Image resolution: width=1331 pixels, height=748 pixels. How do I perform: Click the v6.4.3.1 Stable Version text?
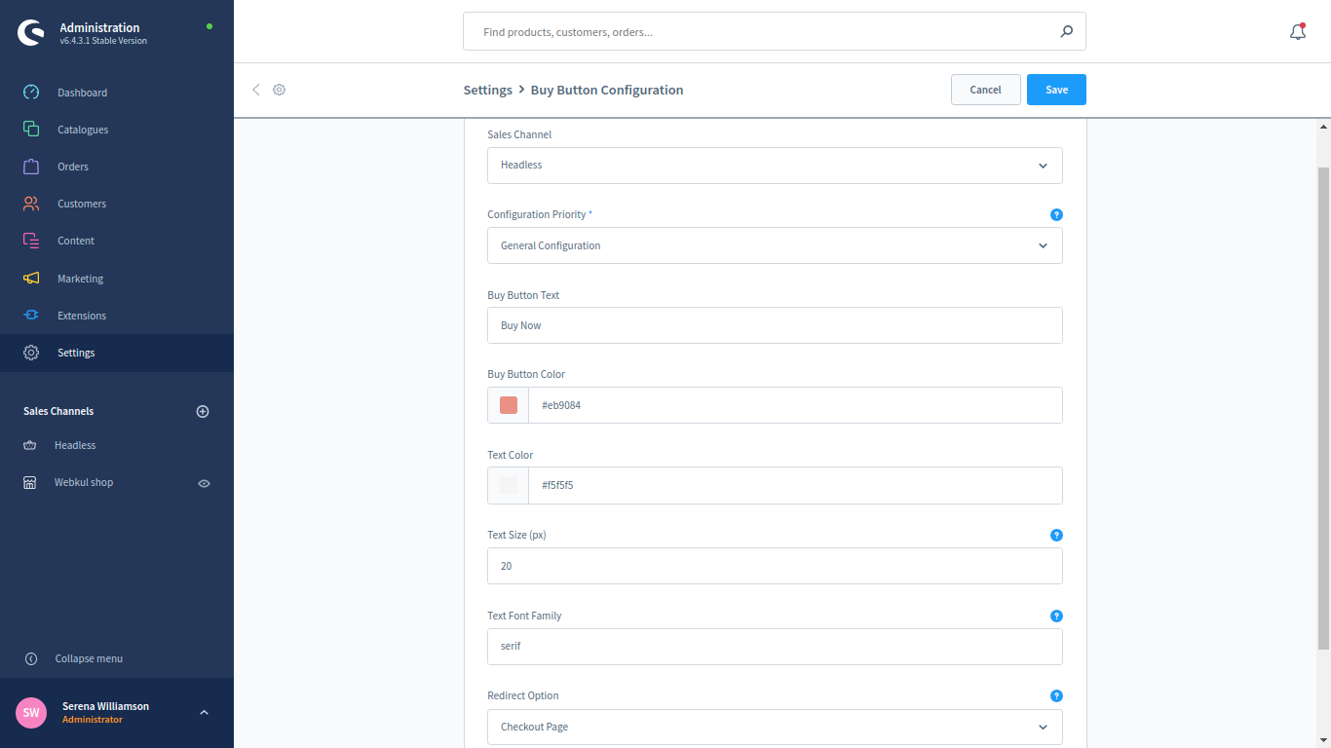point(103,41)
